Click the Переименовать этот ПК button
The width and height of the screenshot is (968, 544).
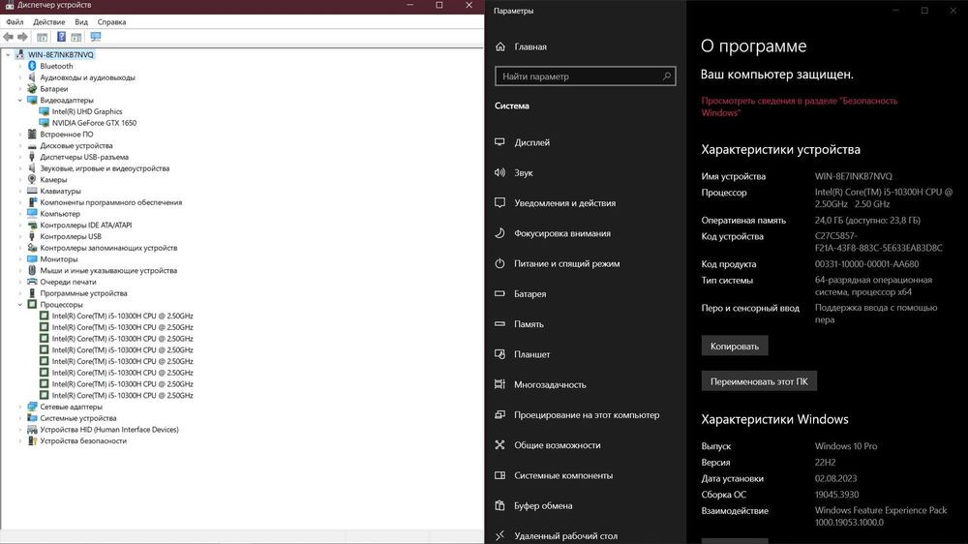point(759,381)
